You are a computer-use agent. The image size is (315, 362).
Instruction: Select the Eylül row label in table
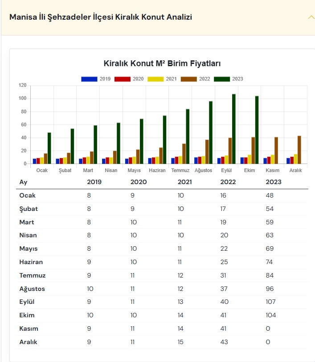27,302
